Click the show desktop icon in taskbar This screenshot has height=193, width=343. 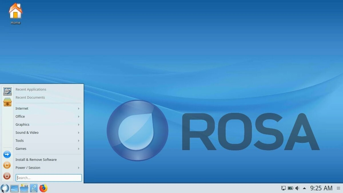[x=14, y=188]
